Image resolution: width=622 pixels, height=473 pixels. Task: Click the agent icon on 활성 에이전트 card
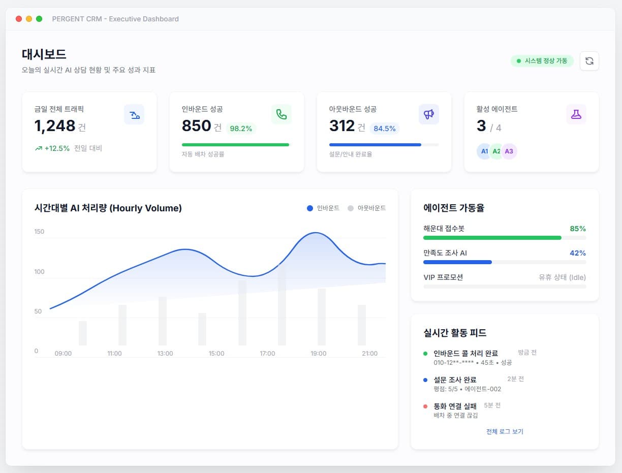pos(576,114)
